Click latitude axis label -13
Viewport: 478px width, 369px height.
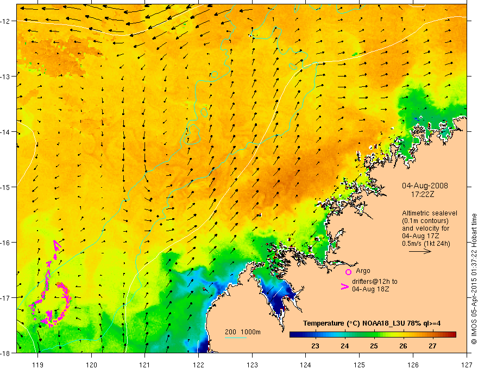click(6, 77)
